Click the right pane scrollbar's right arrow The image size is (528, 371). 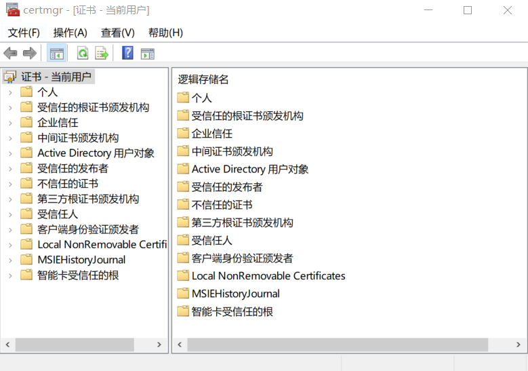point(519,345)
